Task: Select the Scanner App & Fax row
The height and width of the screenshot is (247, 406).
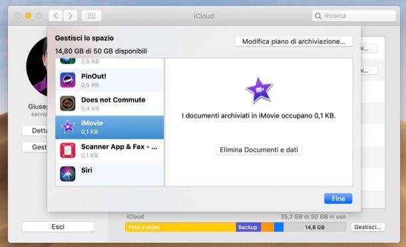Action: click(x=110, y=150)
